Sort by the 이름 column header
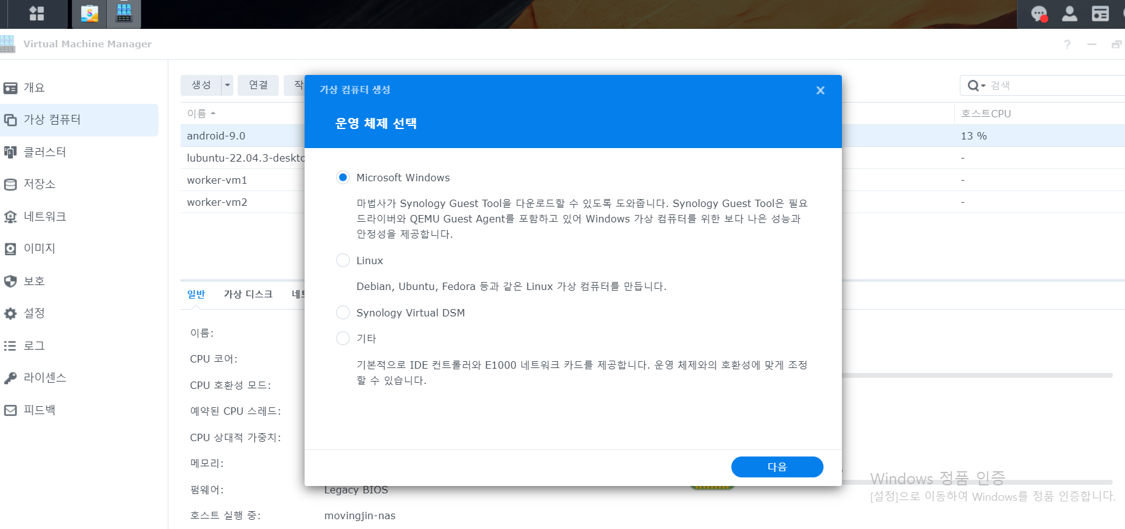Viewport: 1125px width, 529px height. 201,114
